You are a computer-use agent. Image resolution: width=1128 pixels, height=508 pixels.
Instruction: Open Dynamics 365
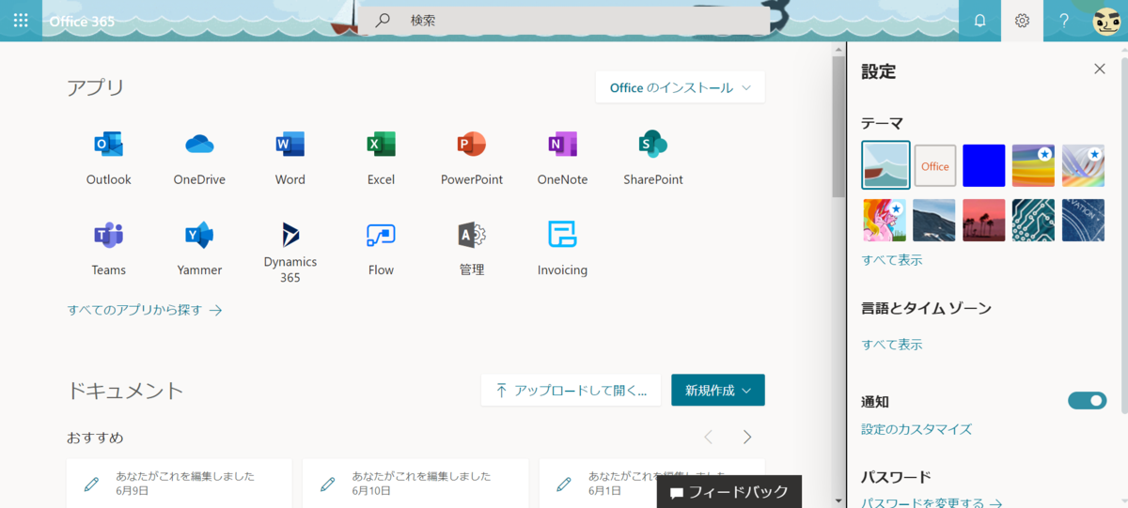click(x=290, y=252)
